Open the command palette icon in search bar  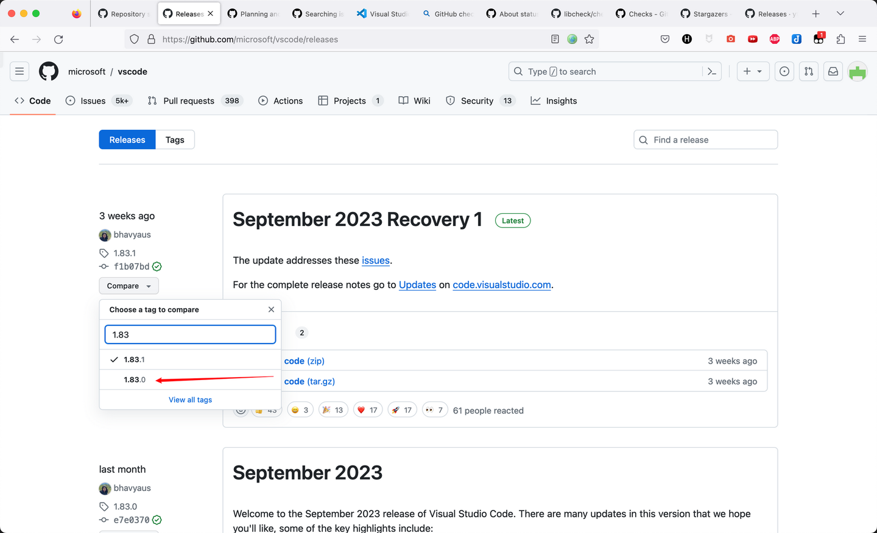pyautogui.click(x=711, y=71)
